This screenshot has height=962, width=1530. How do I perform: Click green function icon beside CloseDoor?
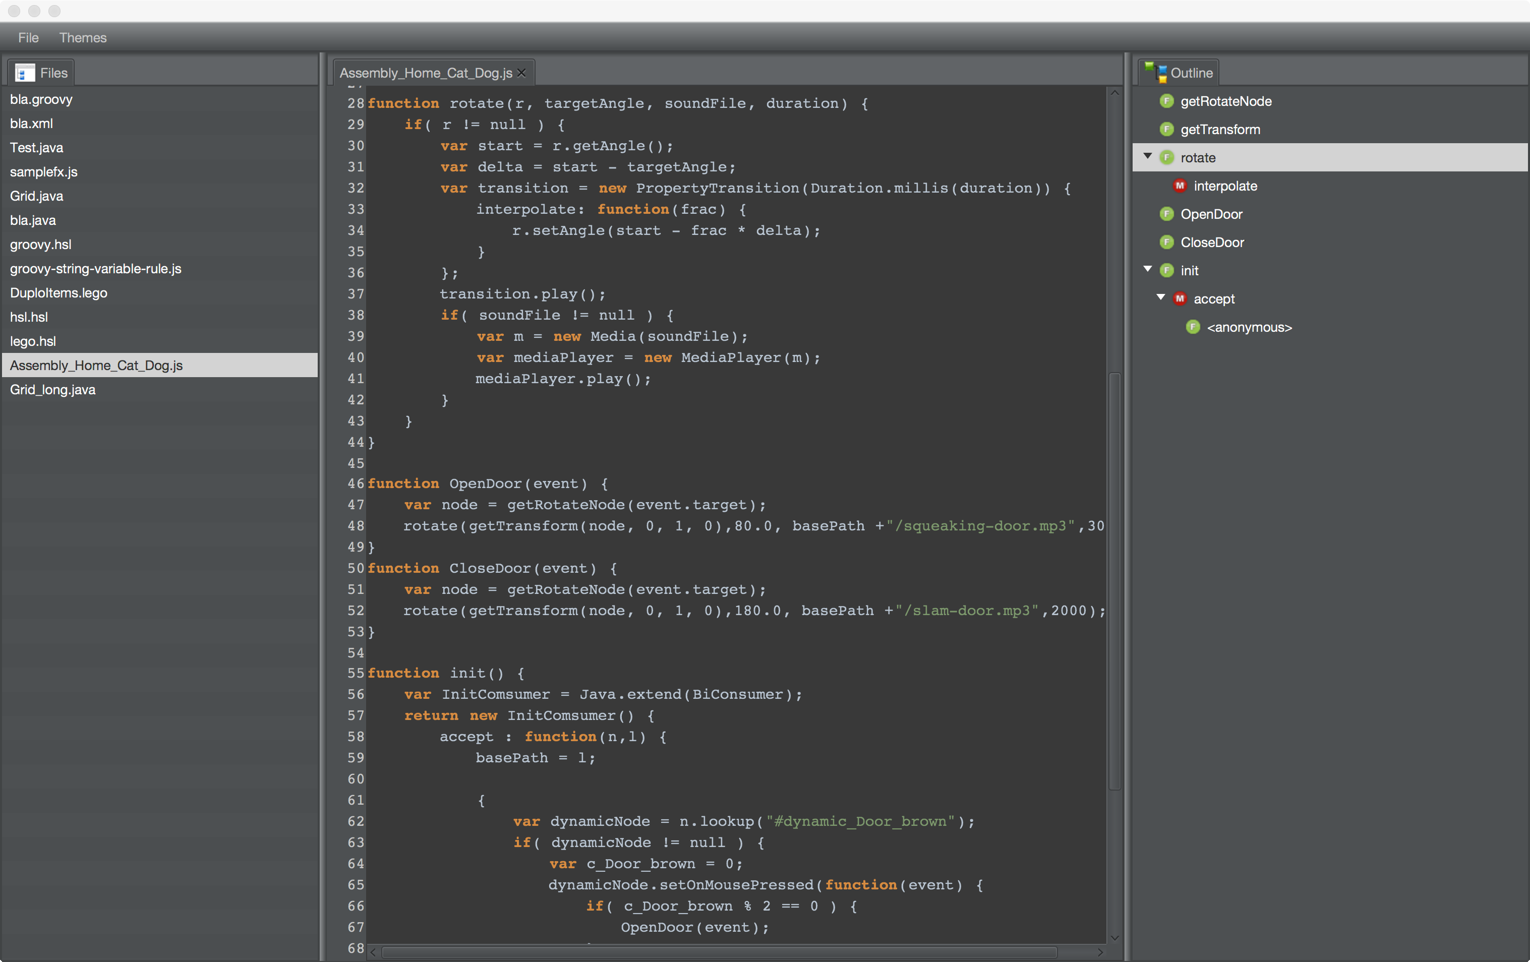pos(1166,242)
